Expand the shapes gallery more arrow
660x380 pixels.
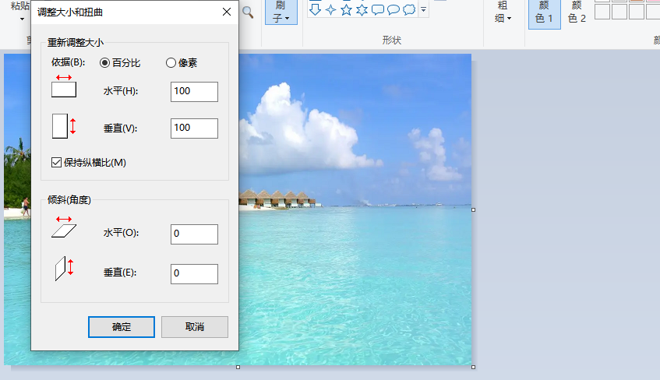(x=424, y=9)
